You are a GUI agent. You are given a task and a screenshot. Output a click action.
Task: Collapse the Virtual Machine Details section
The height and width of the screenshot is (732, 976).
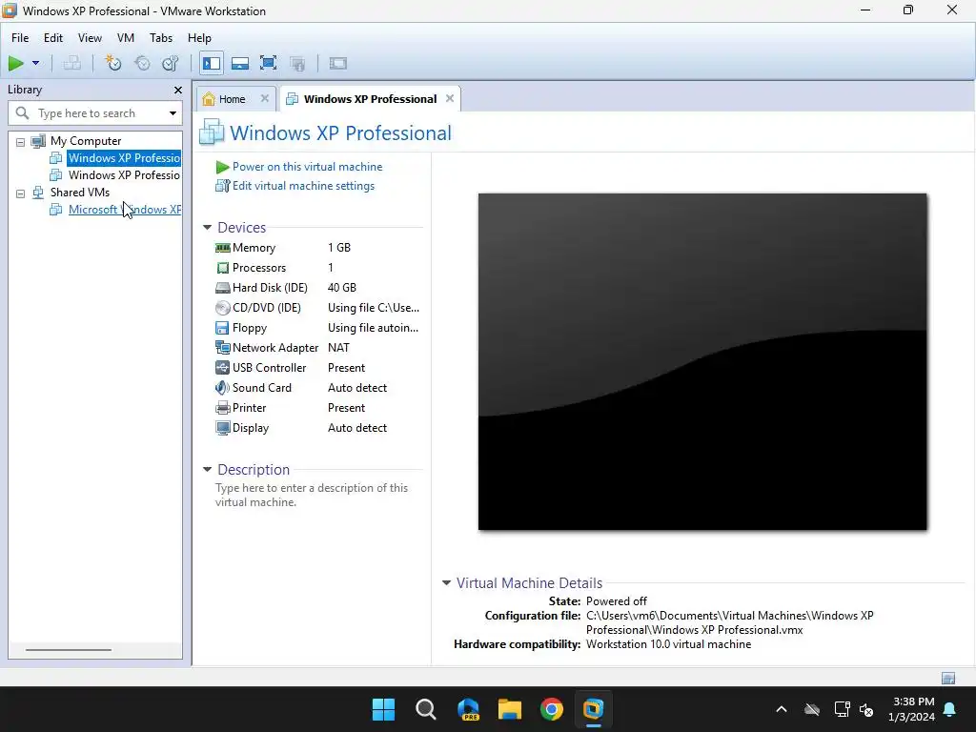coord(446,583)
